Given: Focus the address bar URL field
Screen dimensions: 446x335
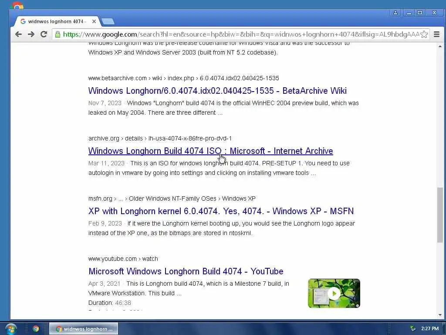Looking at the screenshot, I should (240, 34).
